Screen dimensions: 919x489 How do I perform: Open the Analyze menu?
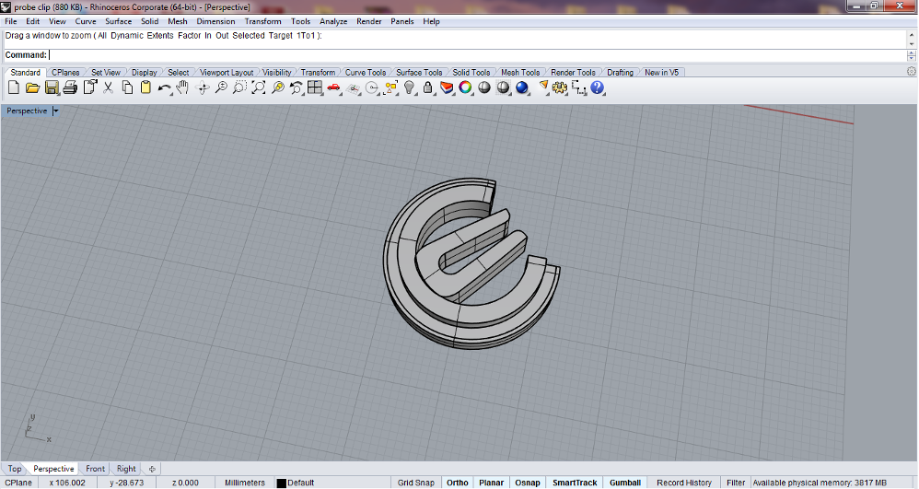click(x=333, y=21)
